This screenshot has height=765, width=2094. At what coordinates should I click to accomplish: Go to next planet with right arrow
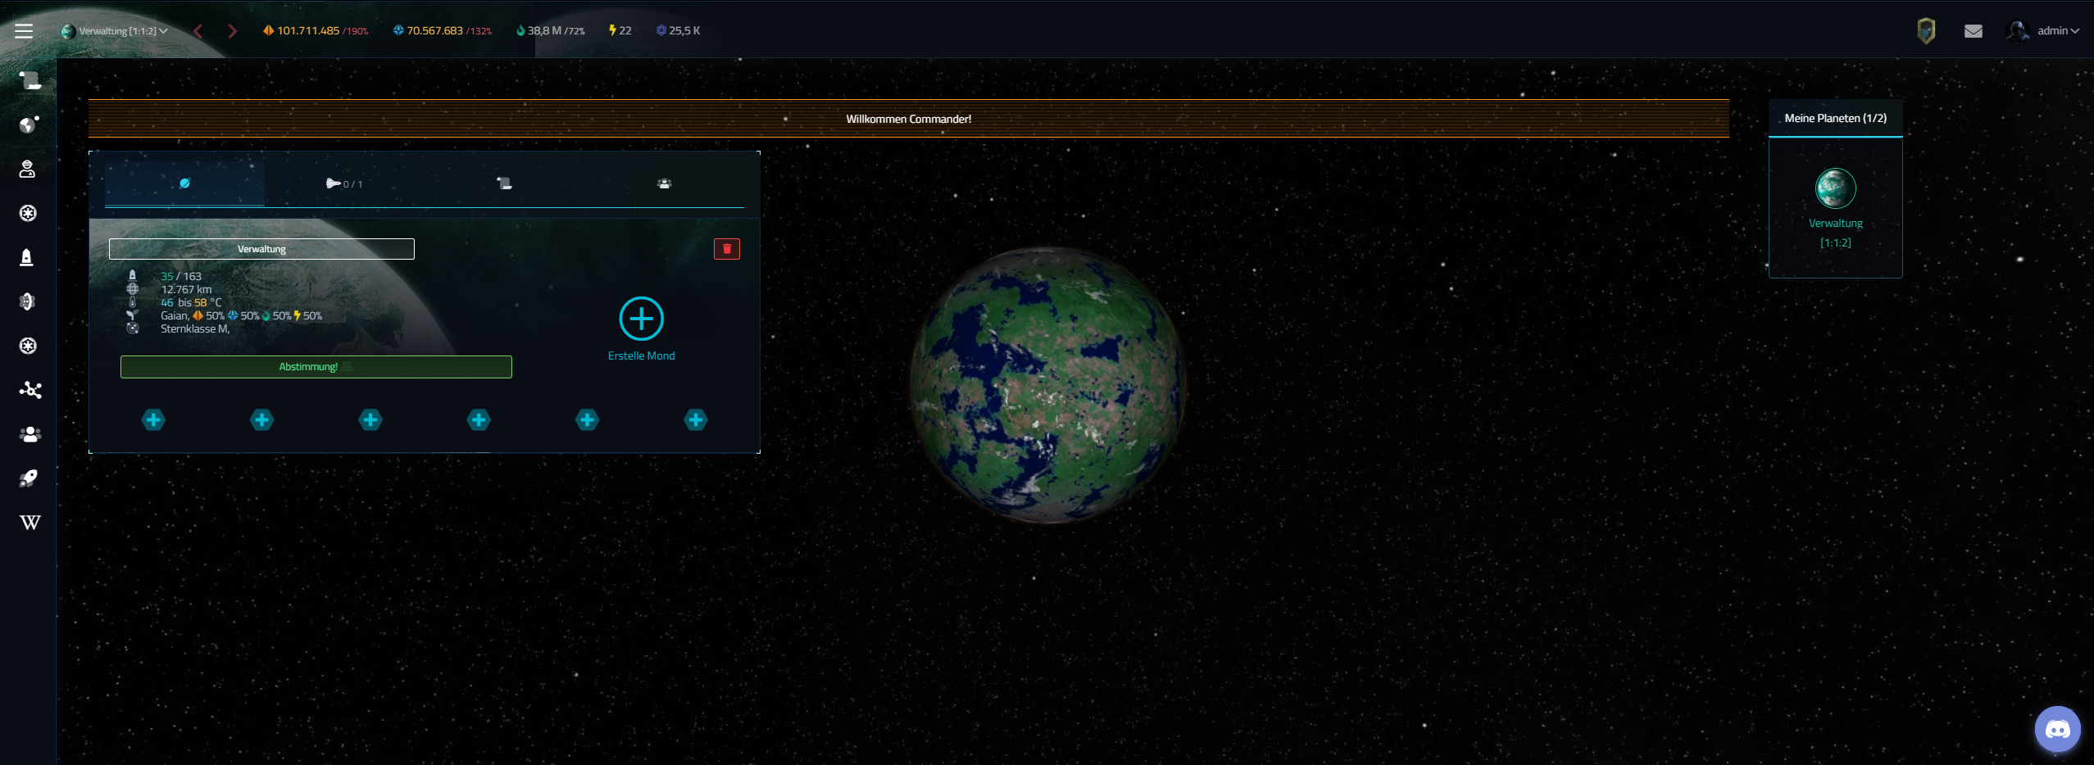pyautogui.click(x=232, y=31)
